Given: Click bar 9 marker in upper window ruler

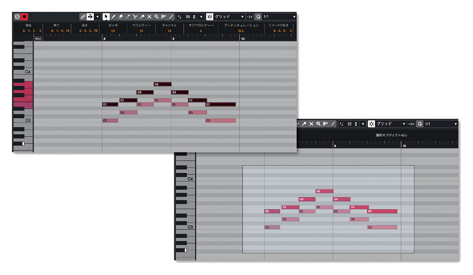Looking at the screenshot, I should tap(173, 39).
